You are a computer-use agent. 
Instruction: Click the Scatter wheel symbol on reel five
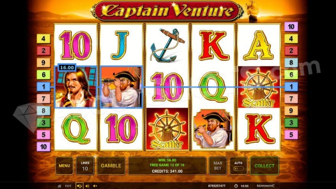coord(259,87)
